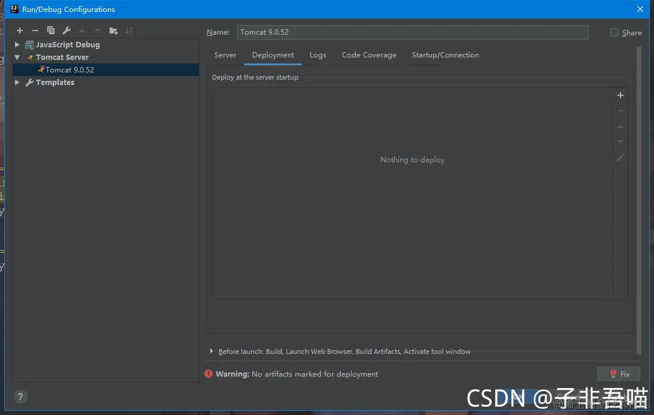Click the Tomcat Server category icon
Screen dimensions: 654x415
coord(29,57)
